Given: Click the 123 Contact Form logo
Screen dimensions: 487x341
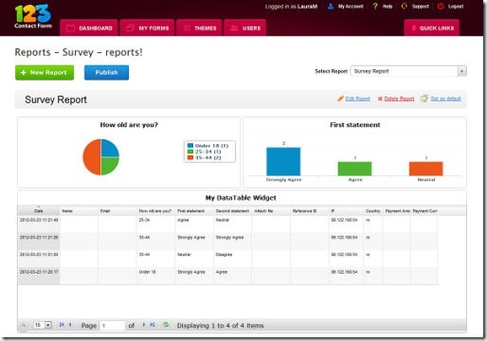Looking at the screenshot, I should click(33, 16).
